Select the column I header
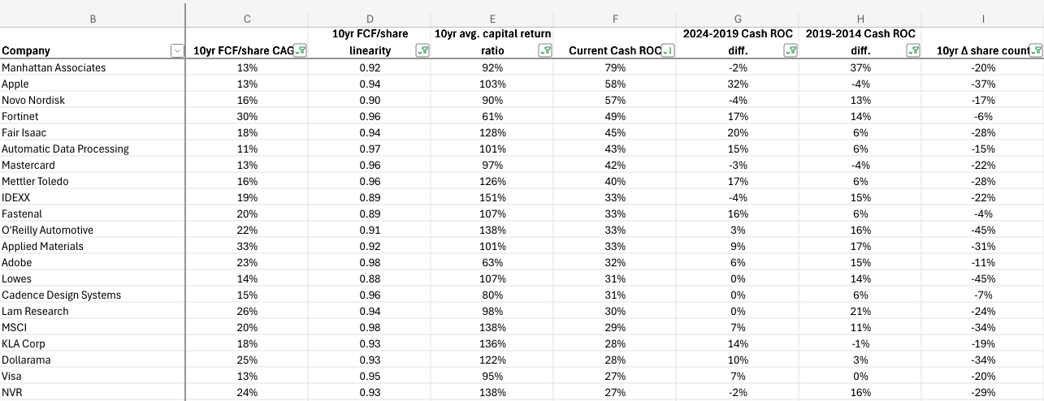Image resolution: width=1044 pixels, height=401 pixels. [982, 18]
